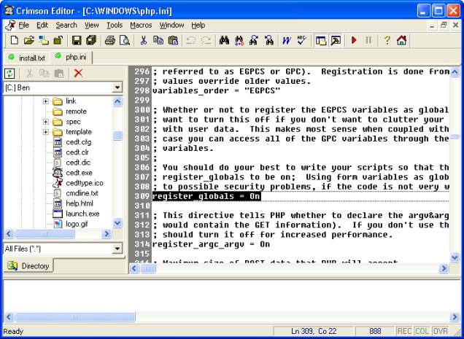The height and width of the screenshot is (339, 464).
Task: Click line 314 'register_argc_argv = On'
Action: click(x=211, y=244)
